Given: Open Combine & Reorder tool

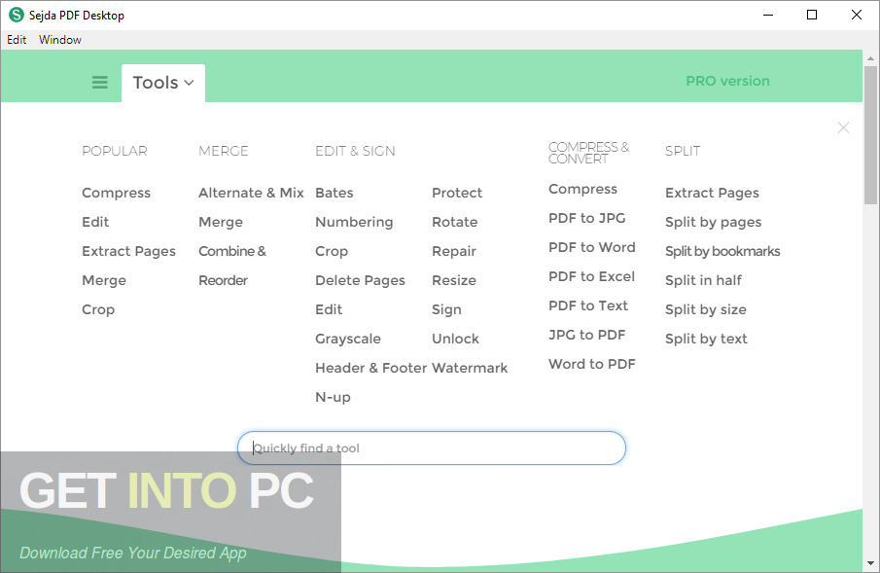Looking at the screenshot, I should pos(232,266).
